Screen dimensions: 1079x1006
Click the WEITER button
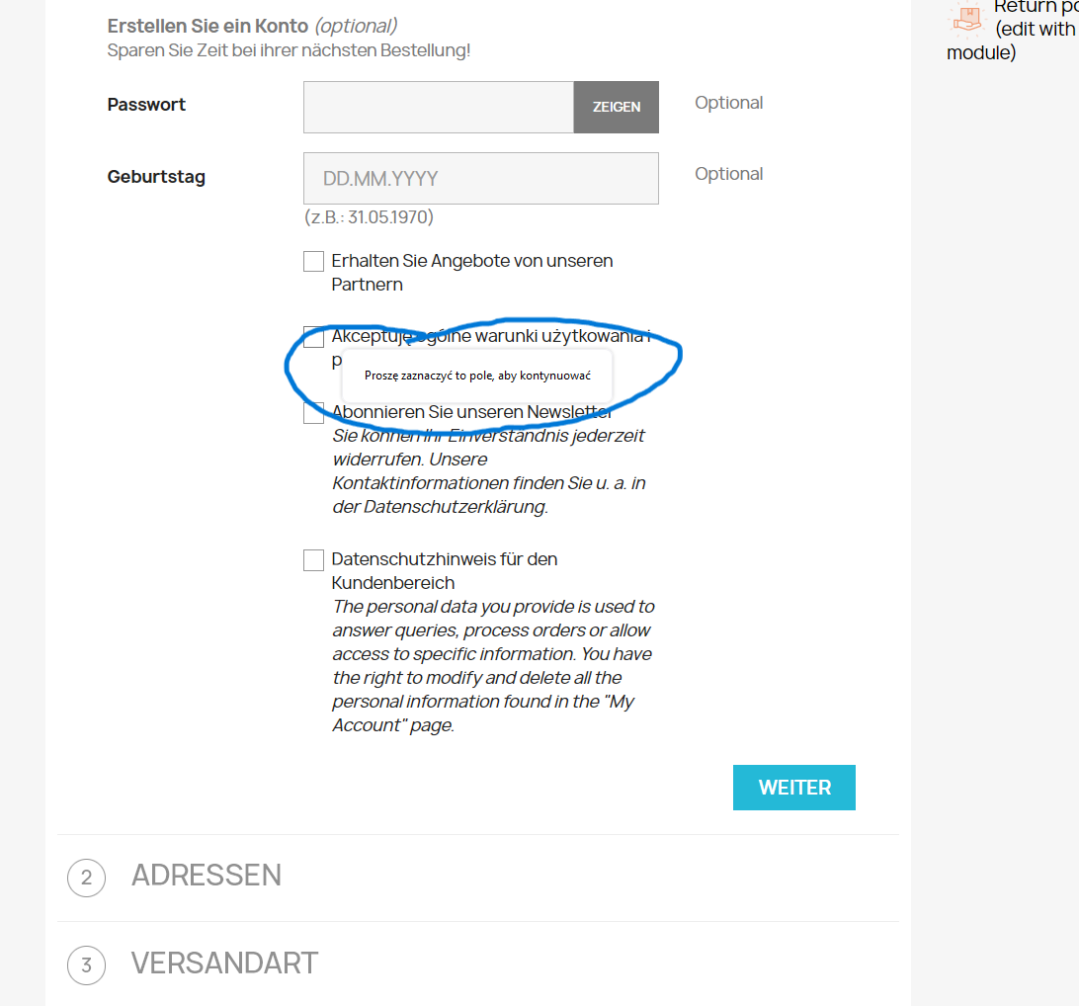pos(794,788)
